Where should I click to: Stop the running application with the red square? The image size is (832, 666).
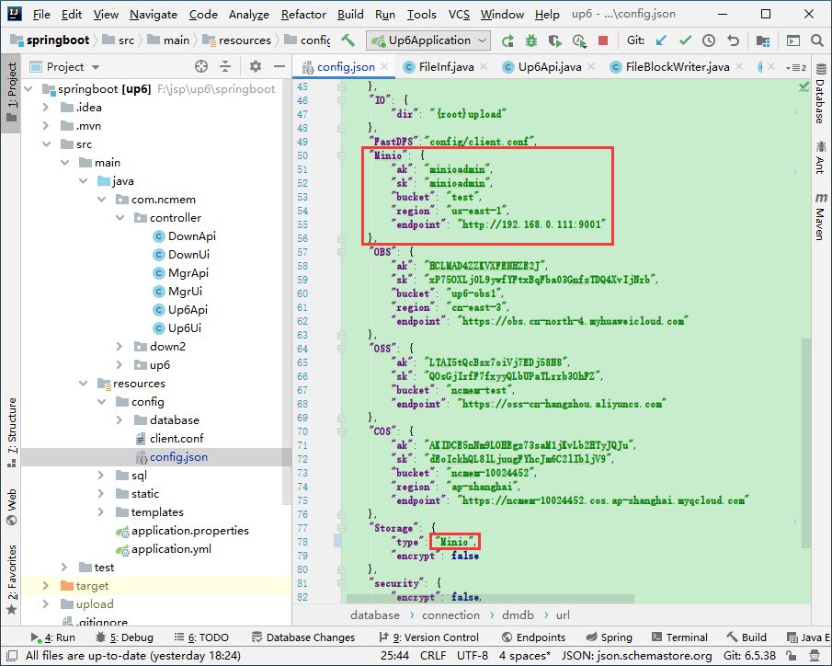point(602,40)
